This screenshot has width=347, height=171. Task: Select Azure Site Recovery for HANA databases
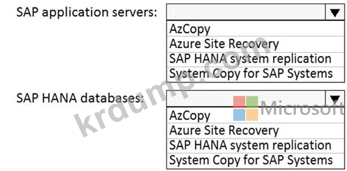coord(255,131)
